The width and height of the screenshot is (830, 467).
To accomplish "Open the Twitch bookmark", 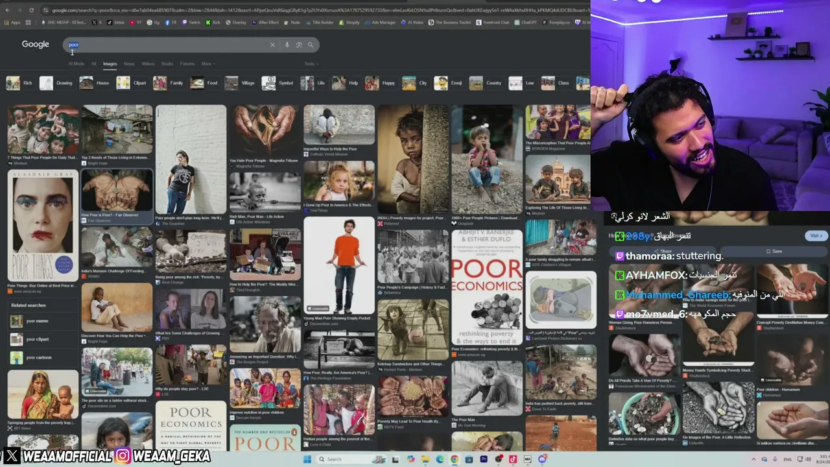I will pyautogui.click(x=191, y=22).
